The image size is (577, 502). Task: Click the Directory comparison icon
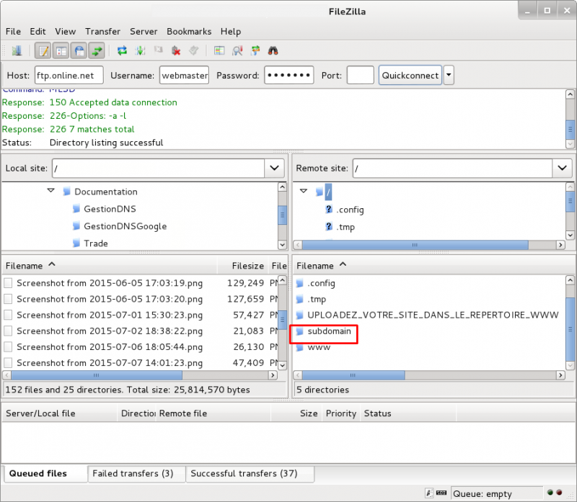[x=238, y=50]
